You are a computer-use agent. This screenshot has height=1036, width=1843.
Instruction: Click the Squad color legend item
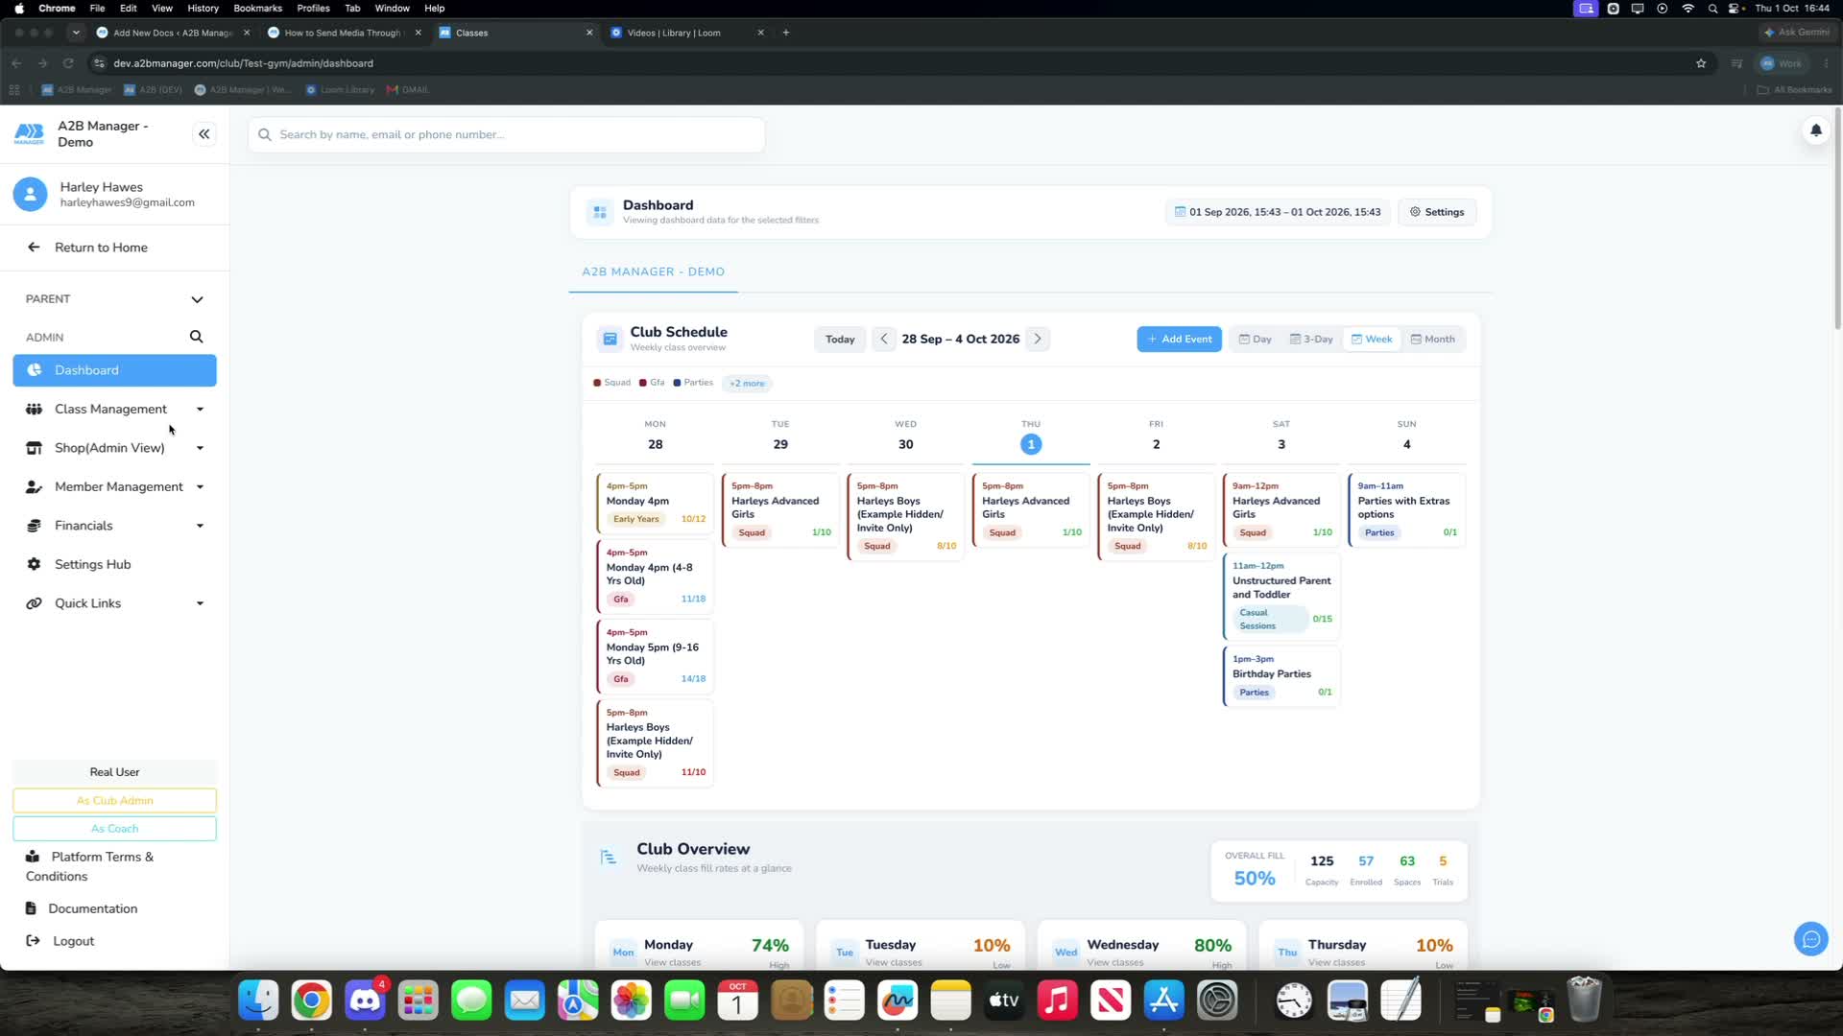(x=612, y=383)
